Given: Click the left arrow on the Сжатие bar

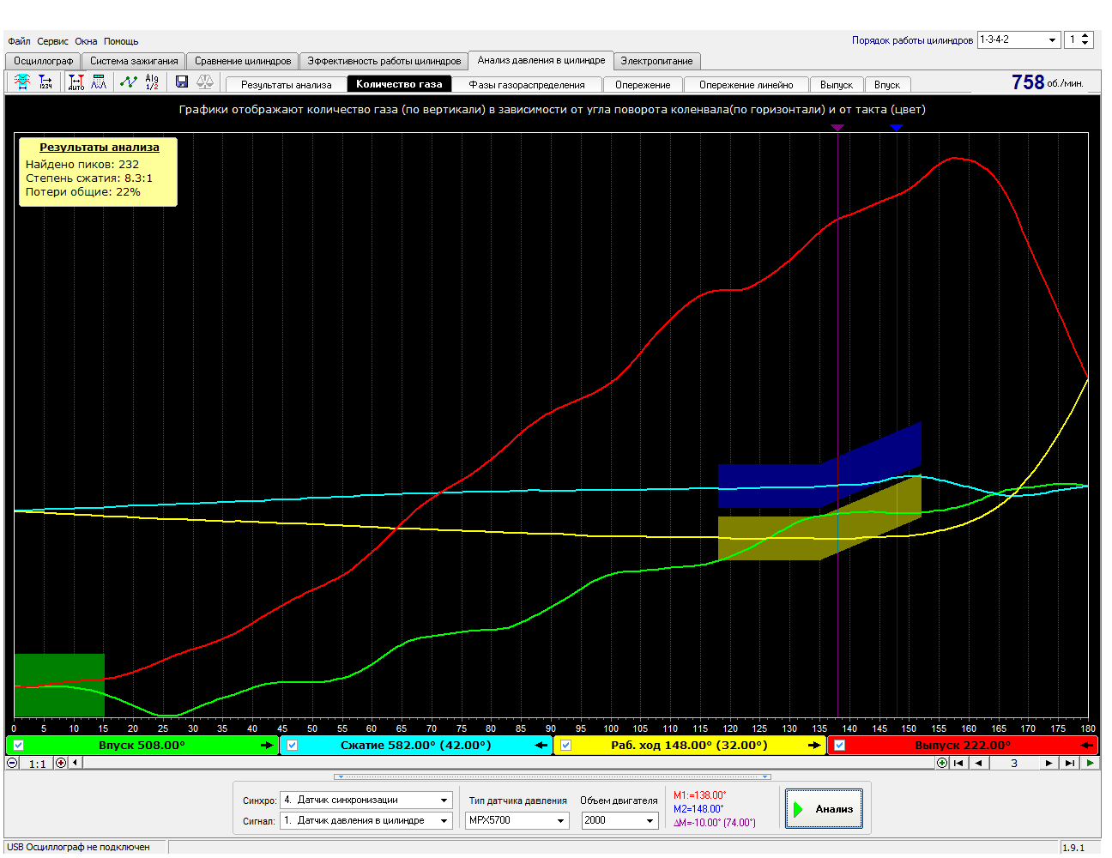Looking at the screenshot, I should (x=541, y=746).
